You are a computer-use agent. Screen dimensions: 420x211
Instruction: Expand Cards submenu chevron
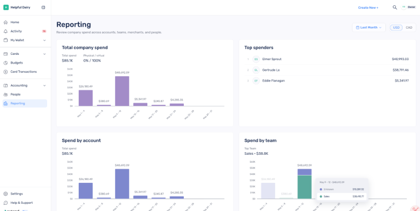(44, 54)
